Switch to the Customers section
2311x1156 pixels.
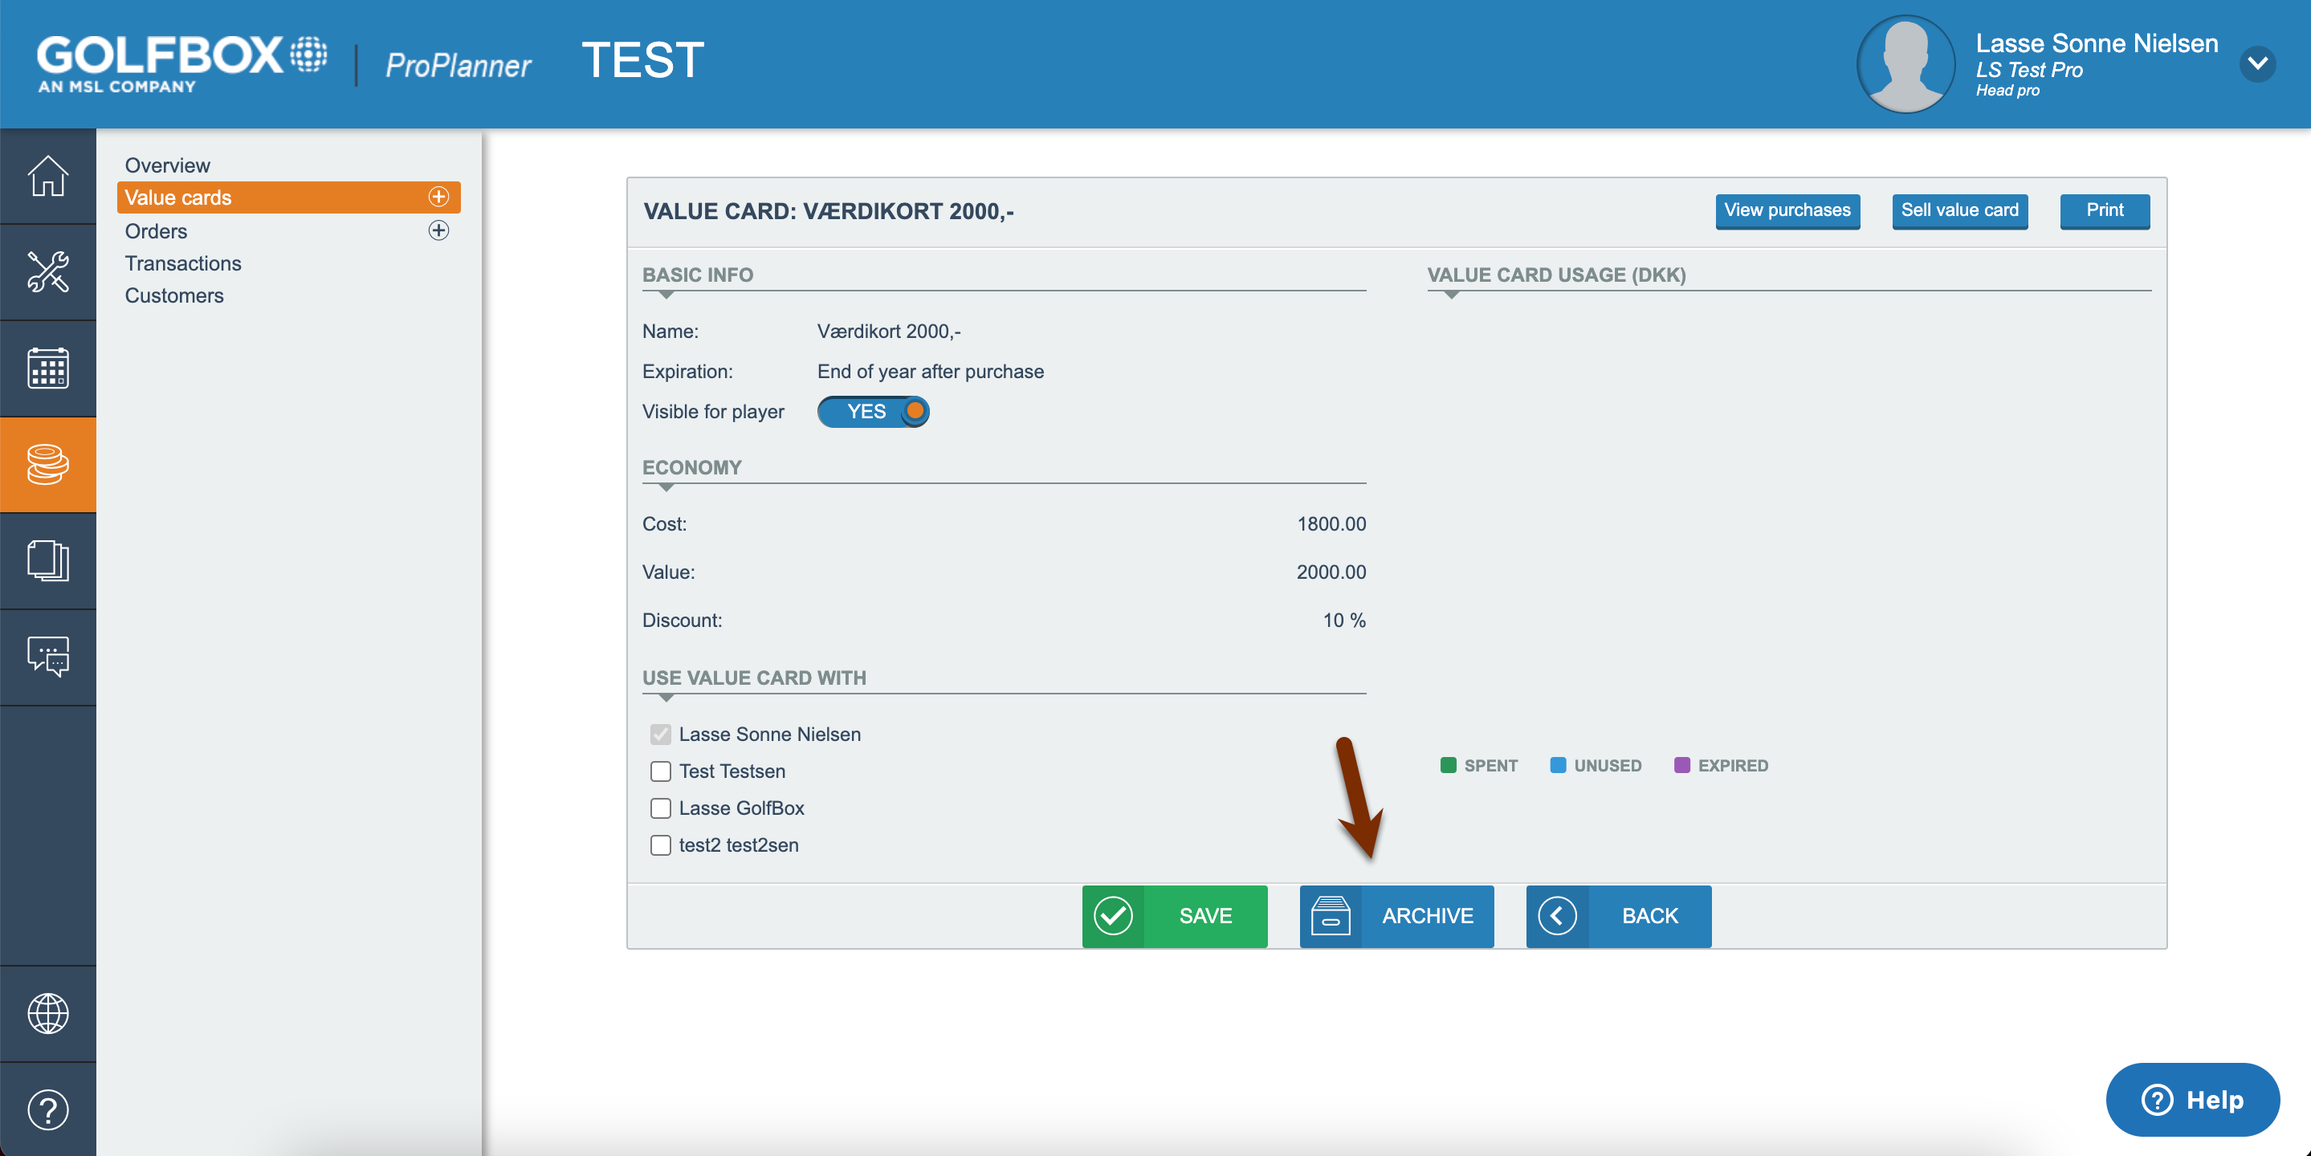pyautogui.click(x=174, y=295)
